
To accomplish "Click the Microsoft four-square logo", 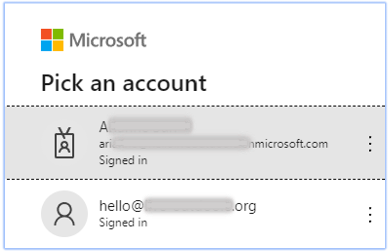I will [52, 40].
